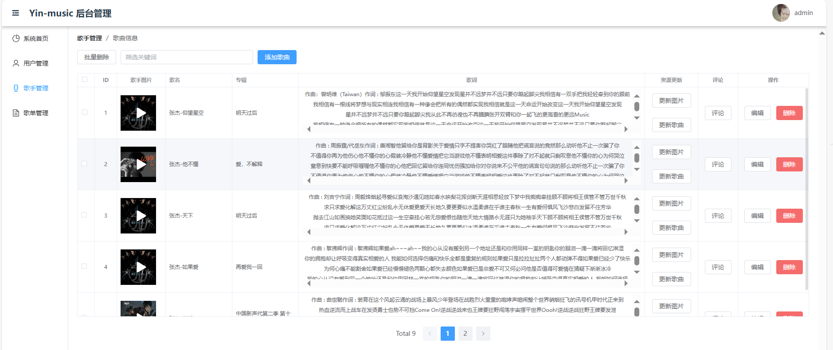Click 更新图片 for 张杰-天下

point(671,203)
